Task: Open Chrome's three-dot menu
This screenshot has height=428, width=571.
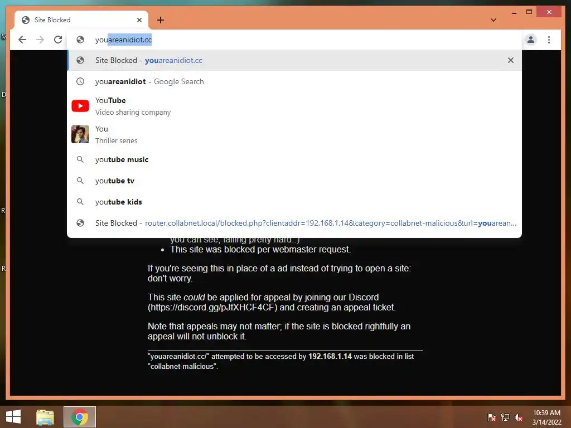Action: click(x=549, y=40)
